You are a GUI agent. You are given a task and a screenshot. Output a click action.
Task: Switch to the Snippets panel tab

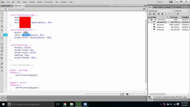click(168, 7)
